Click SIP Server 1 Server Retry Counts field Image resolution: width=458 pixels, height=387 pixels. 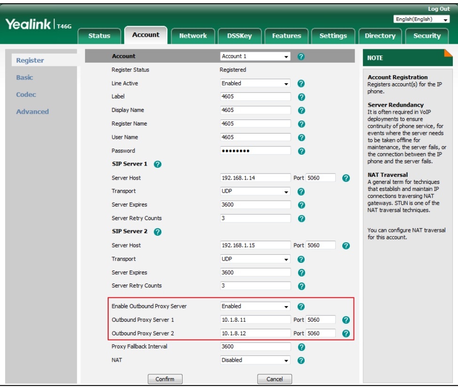(x=255, y=218)
